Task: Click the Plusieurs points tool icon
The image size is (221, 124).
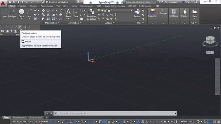Action: pyautogui.click(x=20, y=27)
